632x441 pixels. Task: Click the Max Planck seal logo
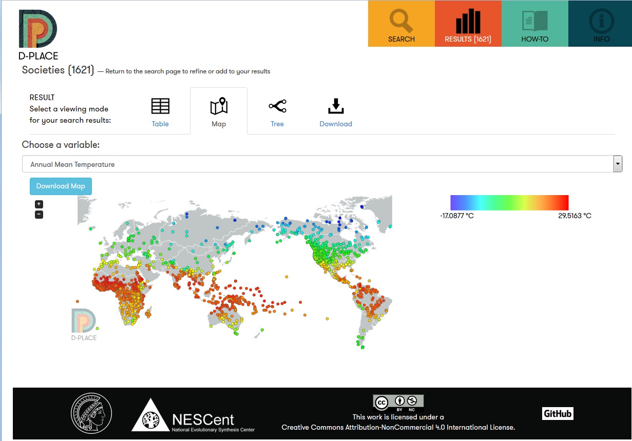pyautogui.click(x=91, y=414)
